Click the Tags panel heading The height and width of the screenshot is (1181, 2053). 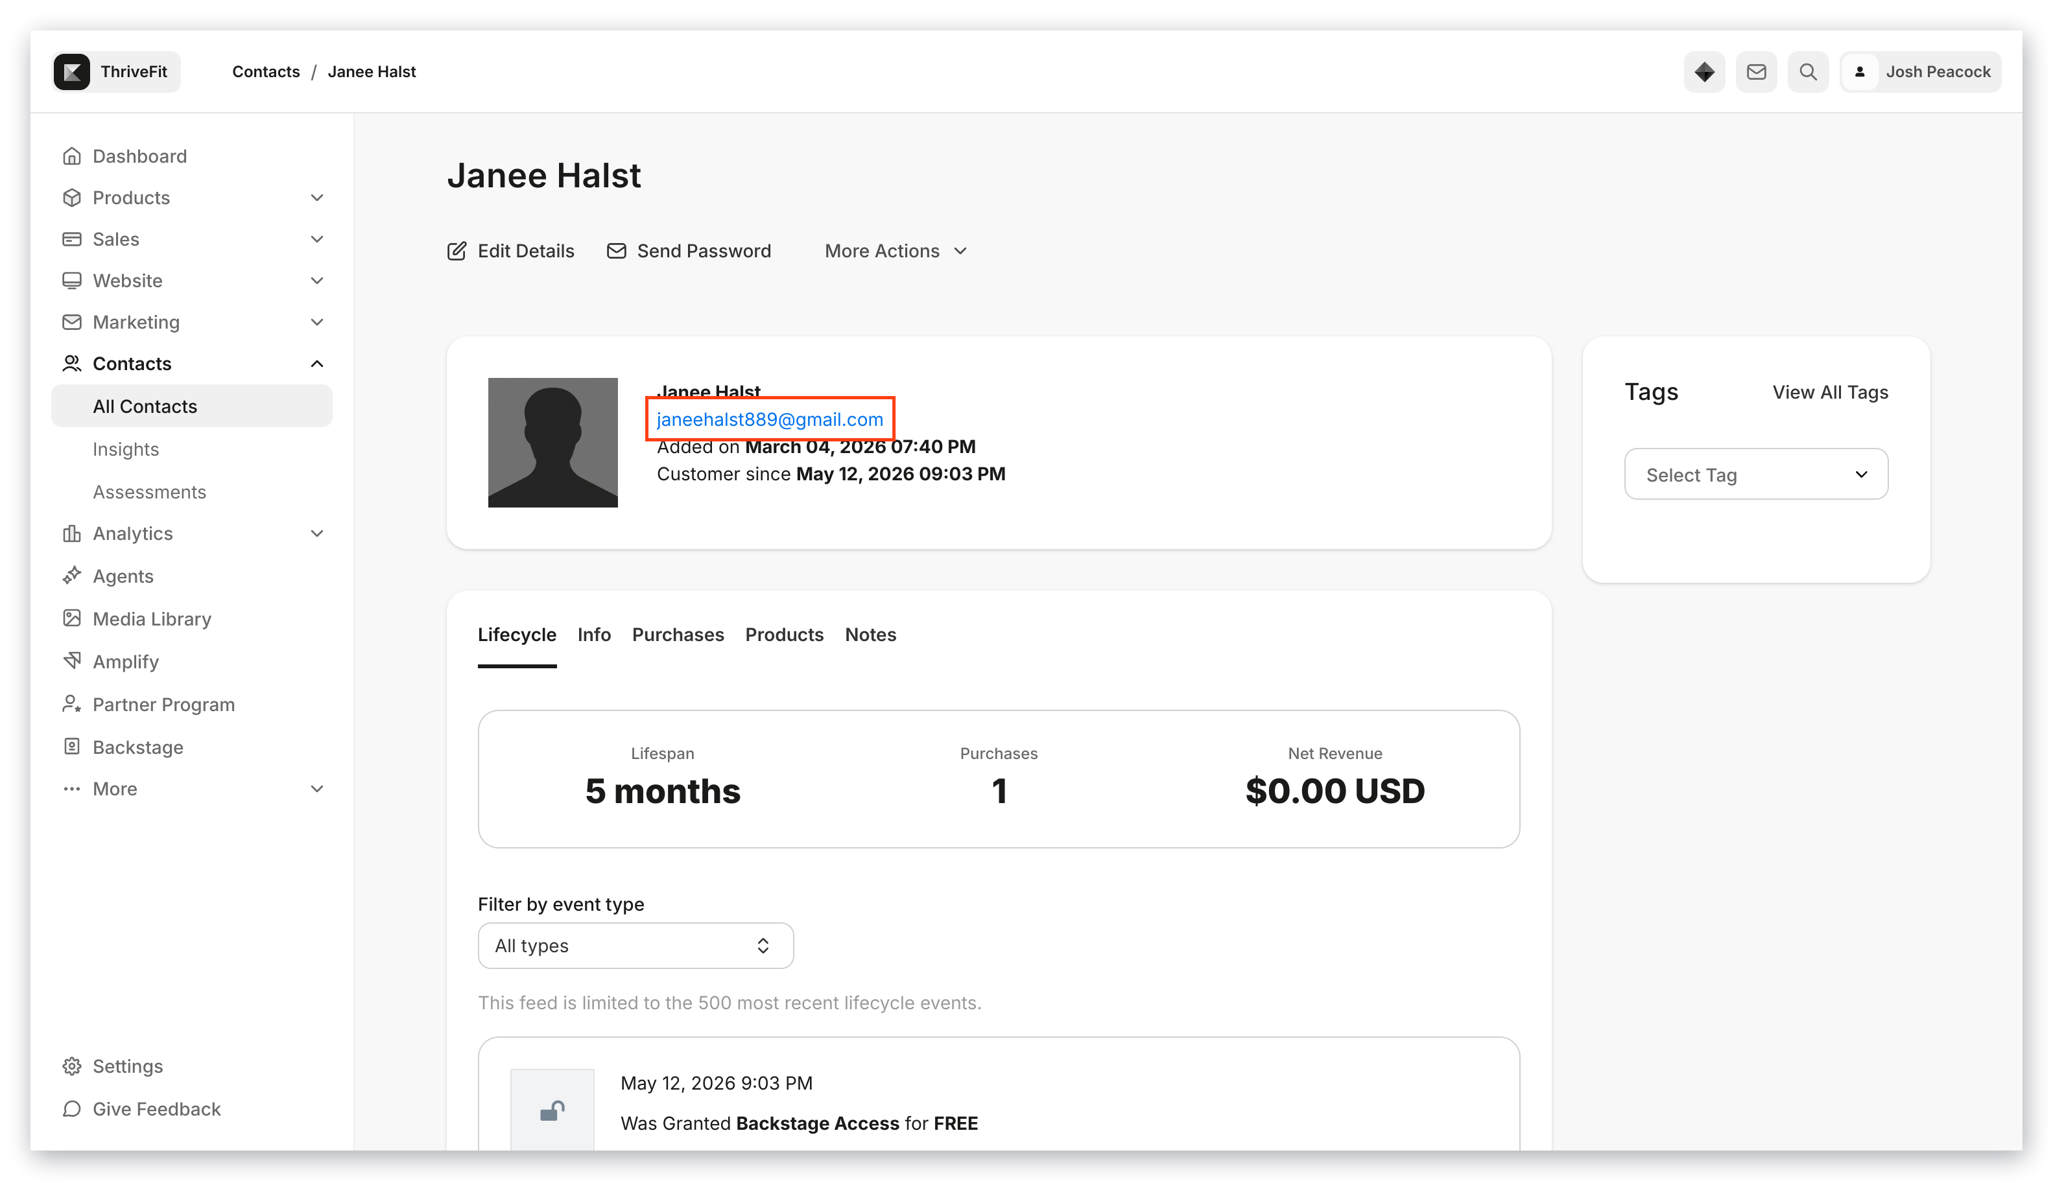pyautogui.click(x=1650, y=392)
